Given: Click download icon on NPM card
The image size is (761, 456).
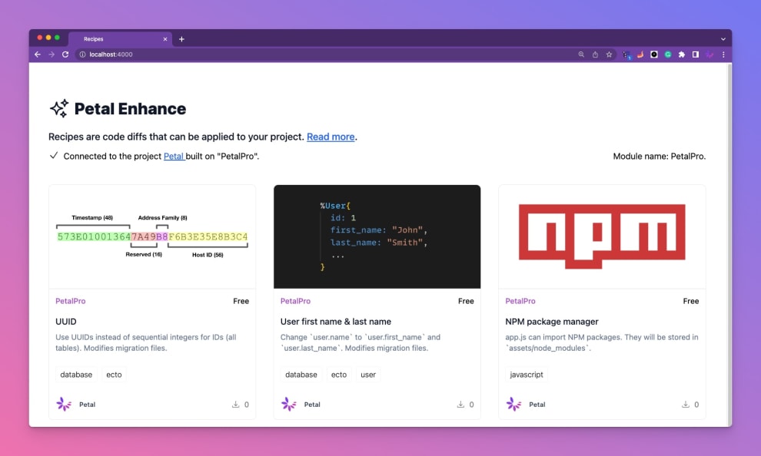Looking at the screenshot, I should [x=686, y=404].
